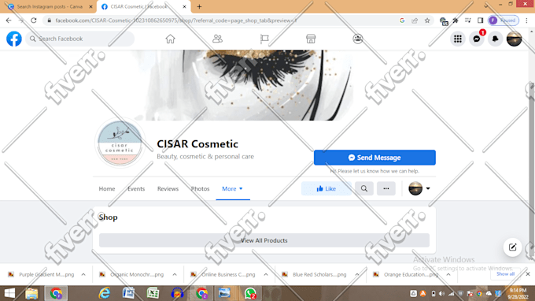
Task: Click the Send Message button
Action: pos(374,158)
